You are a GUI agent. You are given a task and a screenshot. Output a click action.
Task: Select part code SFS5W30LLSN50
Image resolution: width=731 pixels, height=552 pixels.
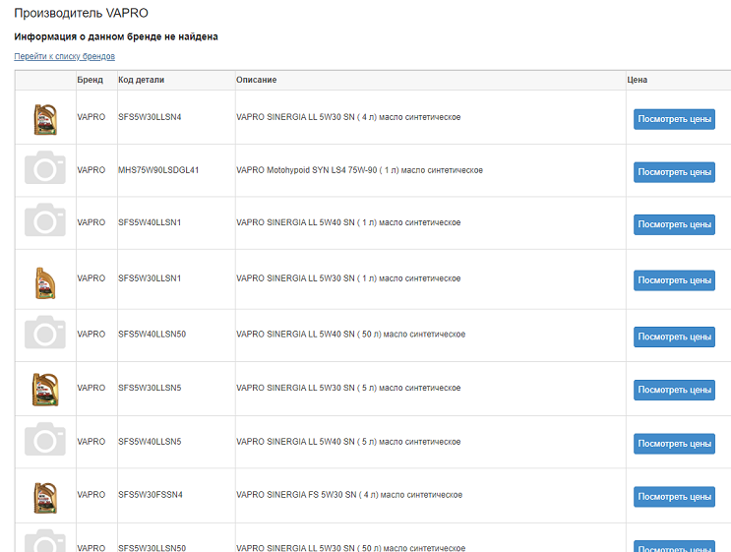(x=152, y=548)
